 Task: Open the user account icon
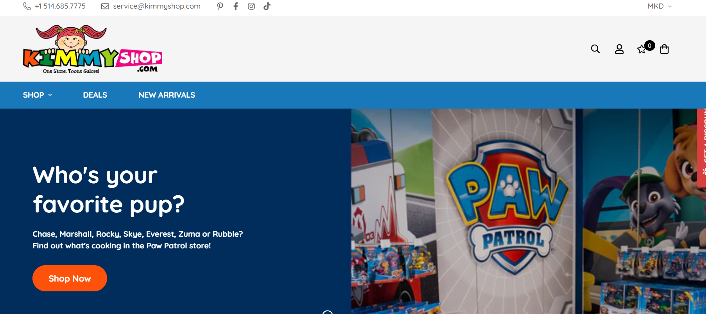click(619, 49)
